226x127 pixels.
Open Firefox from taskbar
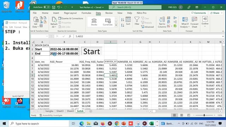tap(103, 123)
